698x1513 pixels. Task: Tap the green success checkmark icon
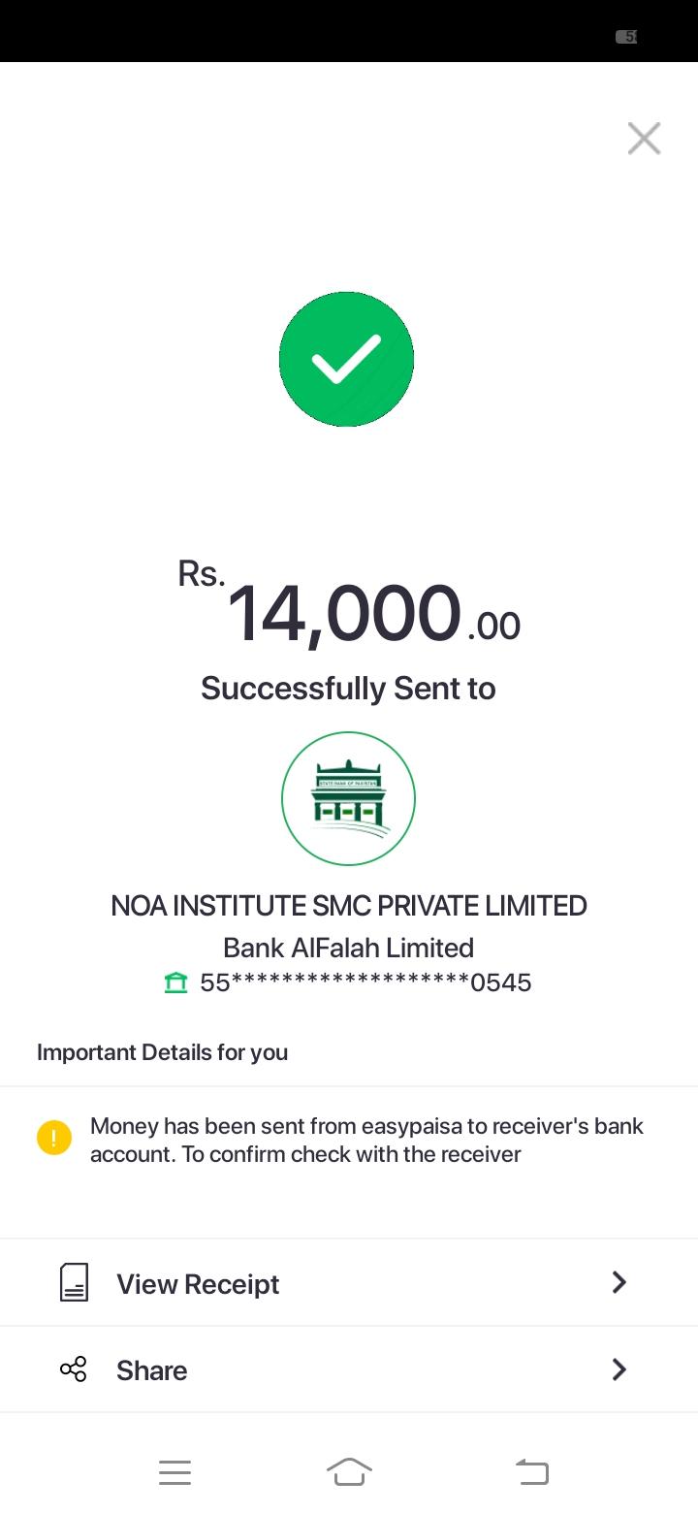[x=346, y=359]
